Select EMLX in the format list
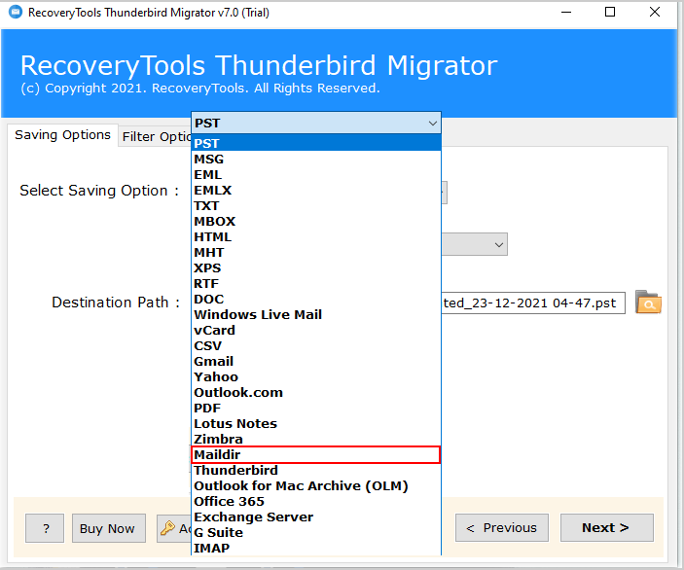 click(316, 190)
